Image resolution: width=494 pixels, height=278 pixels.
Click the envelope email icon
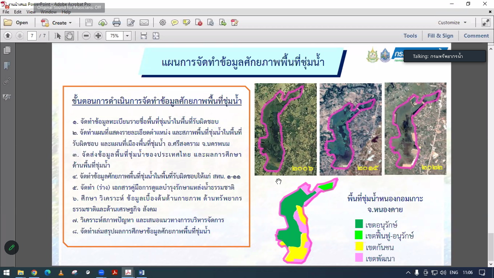click(x=144, y=22)
